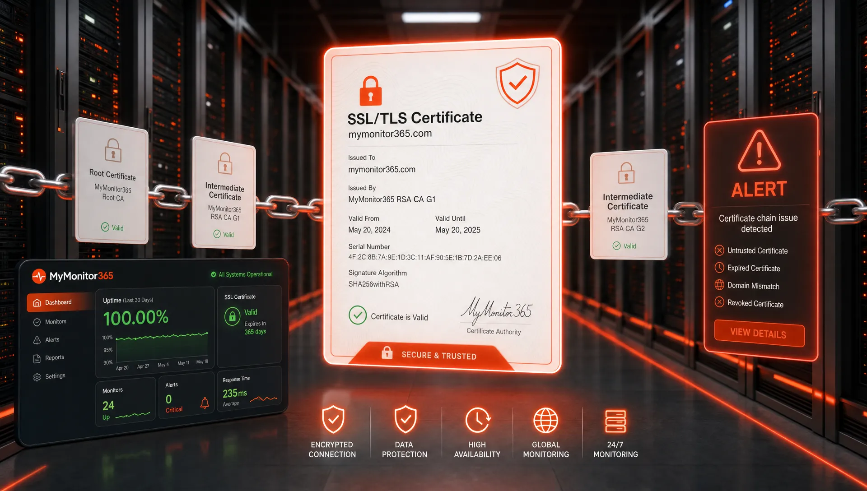
Task: Click the Settings gear icon
Action: tap(37, 377)
